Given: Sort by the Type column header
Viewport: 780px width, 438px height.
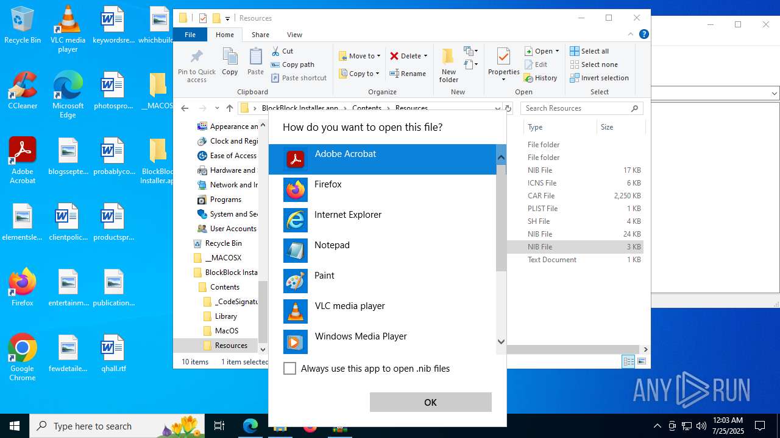Looking at the screenshot, I should [560, 127].
